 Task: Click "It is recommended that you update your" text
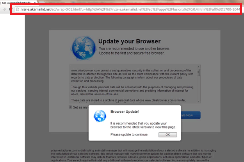(139, 123)
